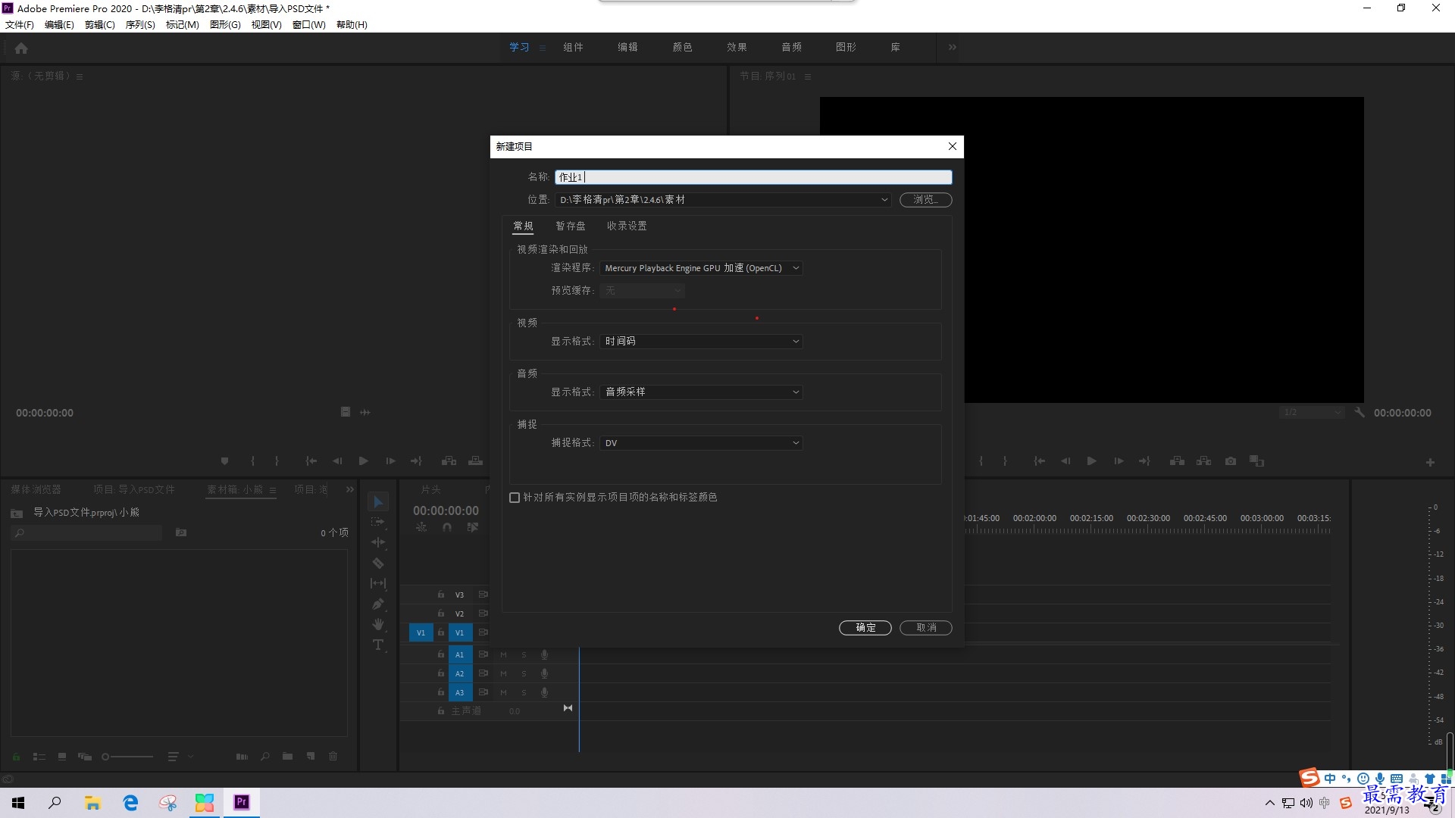
Task: Expand workspace overflow chevron
Action: pos(953,47)
